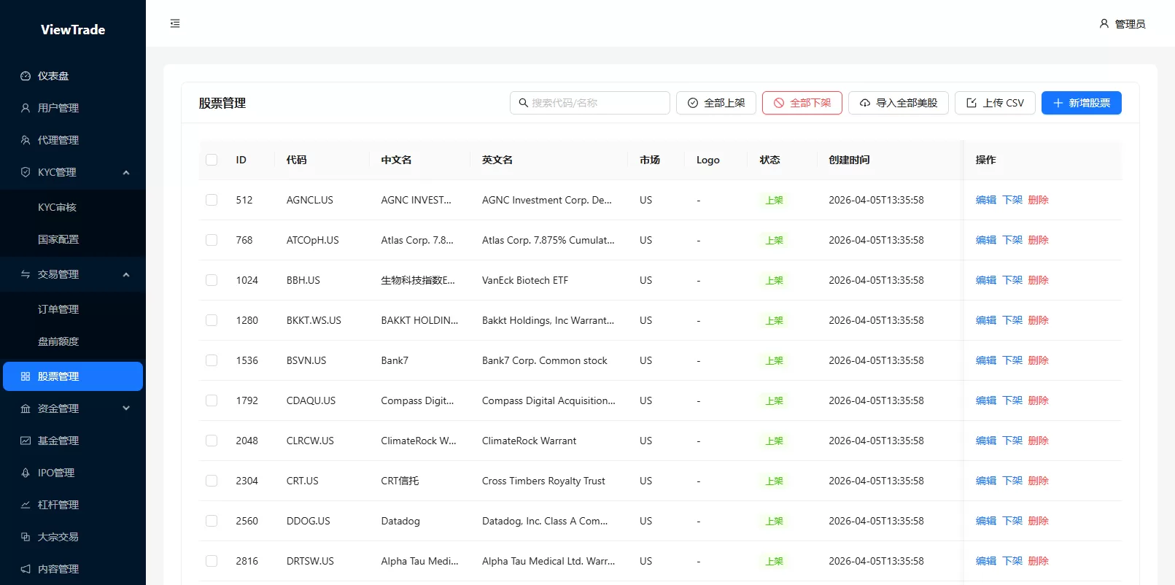Open the 盘前额度 menu item

[x=73, y=341]
